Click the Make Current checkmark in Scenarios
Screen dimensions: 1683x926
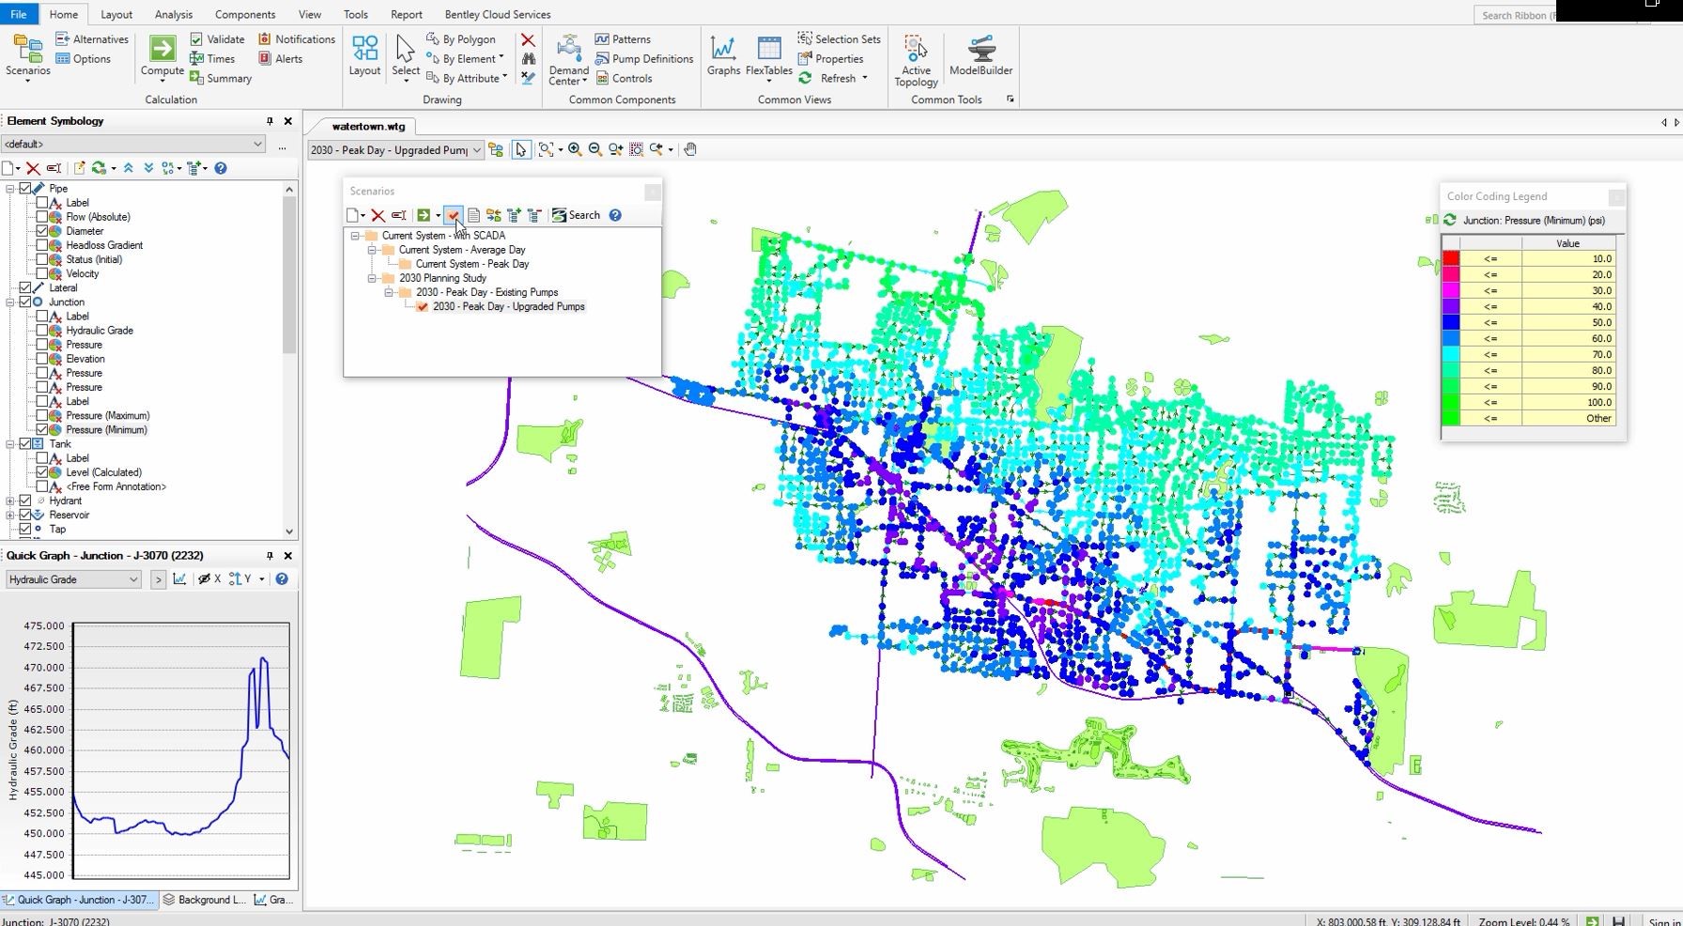click(x=455, y=215)
